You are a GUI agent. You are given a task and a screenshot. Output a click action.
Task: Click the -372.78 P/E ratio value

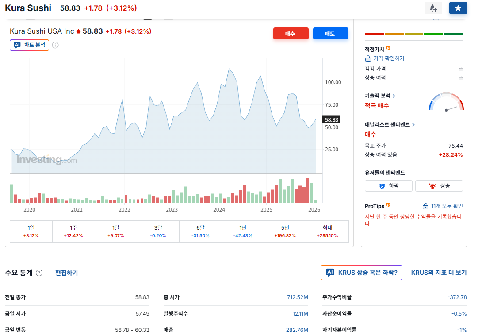[457, 297]
